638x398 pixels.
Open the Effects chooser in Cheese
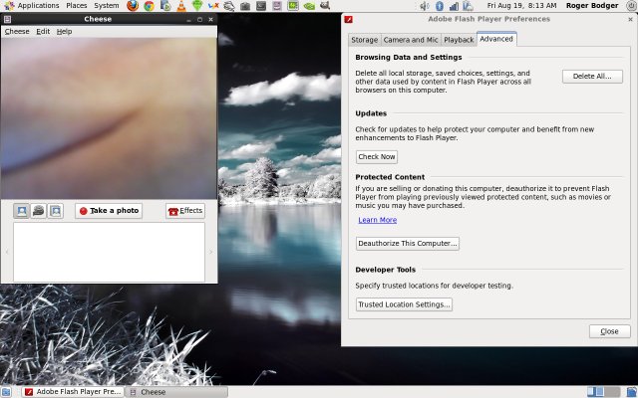(x=185, y=211)
